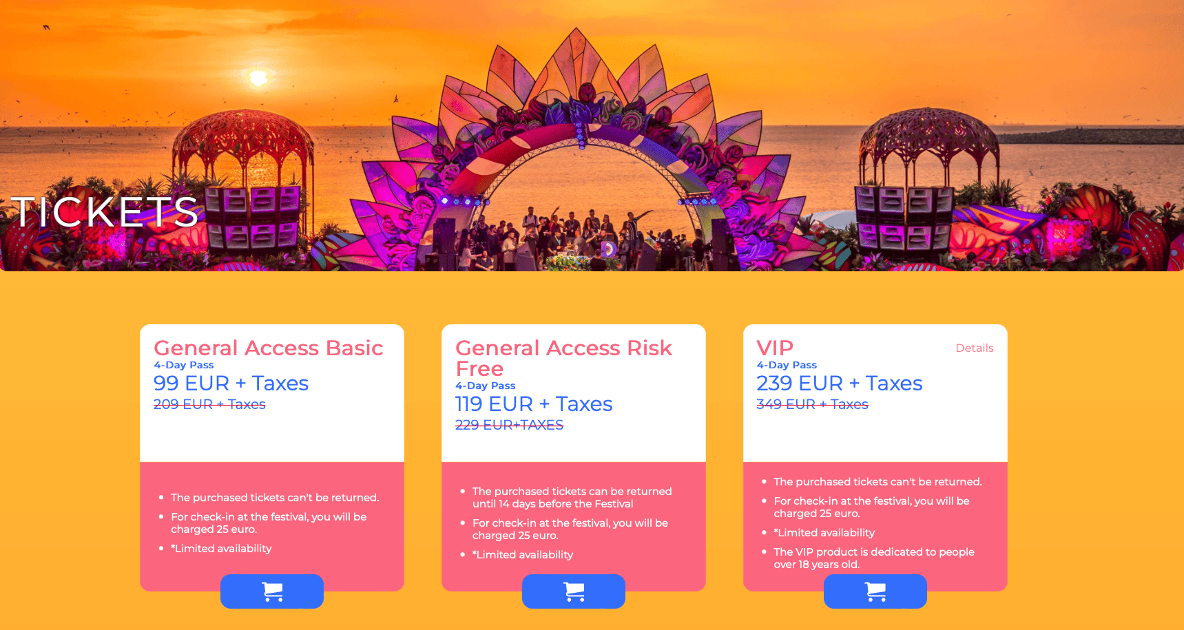Screen dimensions: 1184x630
Task: Select the General Access Risk Free title
Action: coord(563,358)
